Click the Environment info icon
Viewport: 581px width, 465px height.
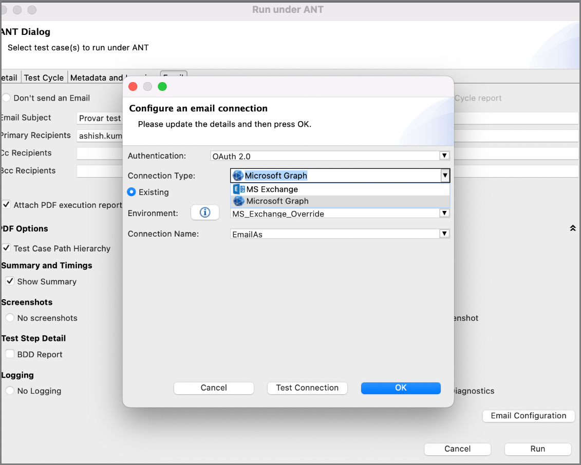[x=205, y=212]
